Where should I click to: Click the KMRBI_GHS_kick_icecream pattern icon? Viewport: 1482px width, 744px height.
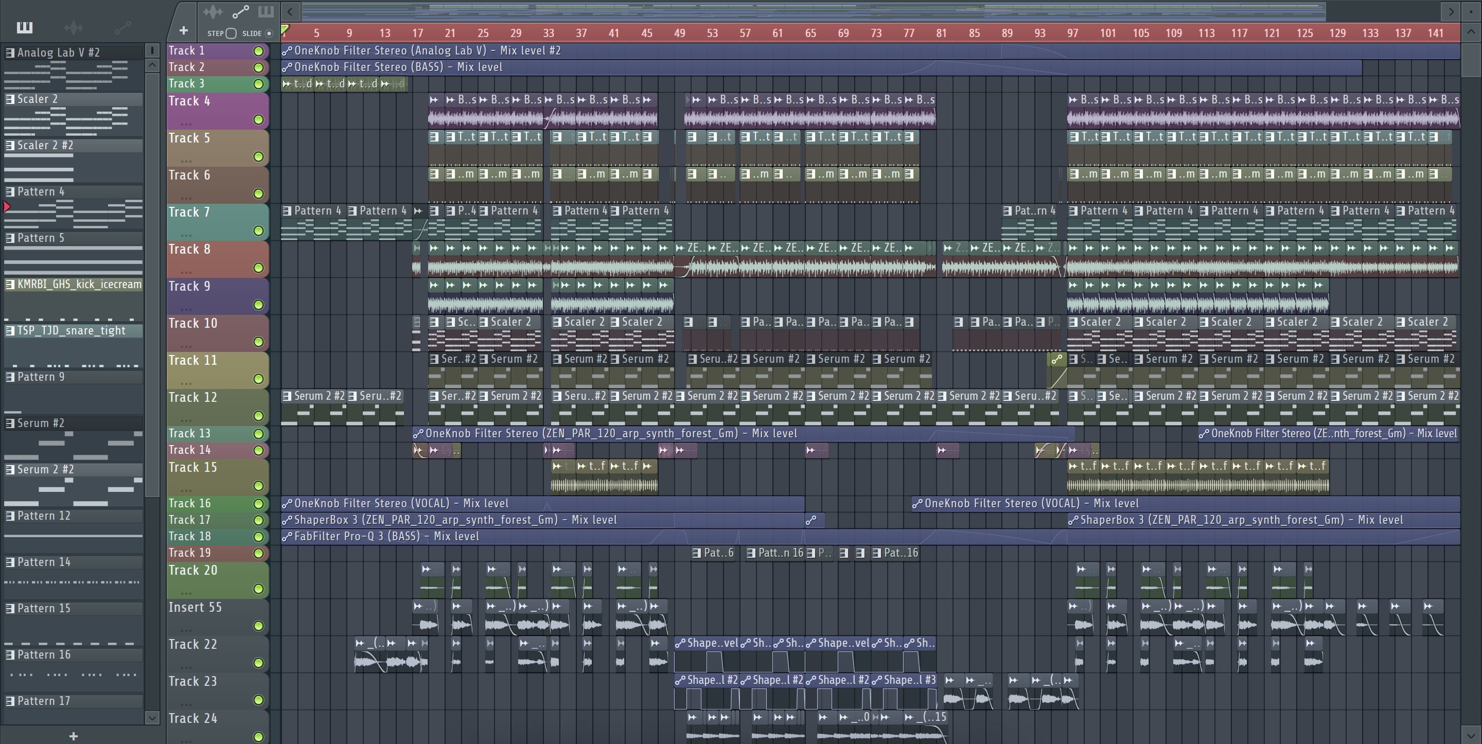10,284
